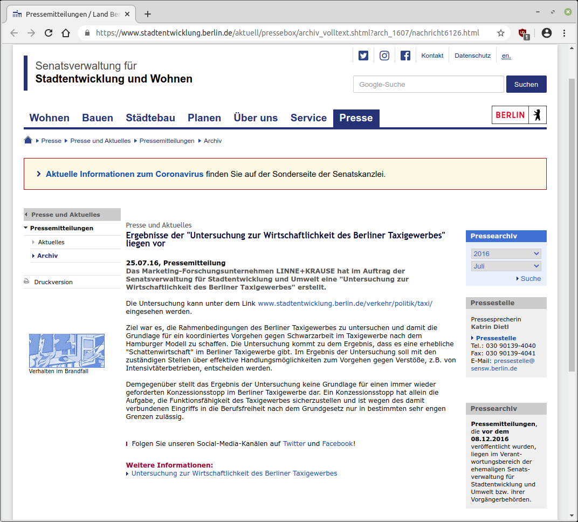Viewport: 578px width, 522px height.
Task: Click the Google-Suche search field
Action: pos(428,84)
